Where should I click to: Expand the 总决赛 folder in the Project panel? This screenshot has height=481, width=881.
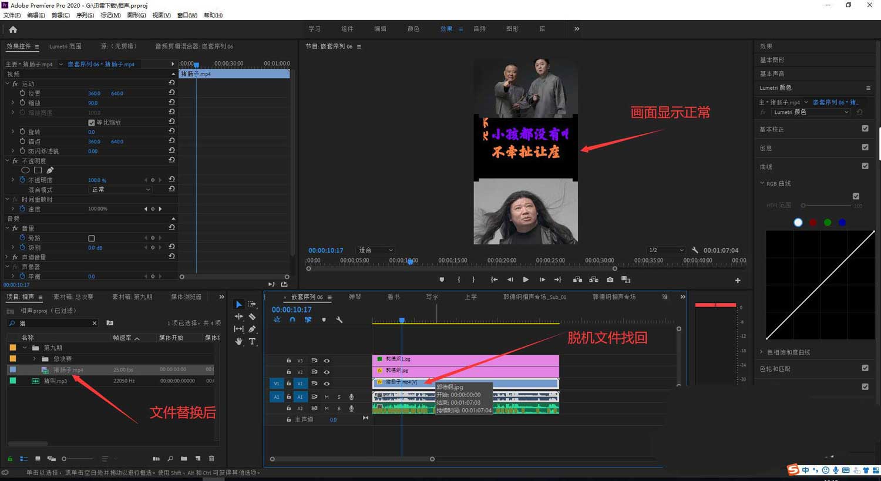tap(34, 359)
